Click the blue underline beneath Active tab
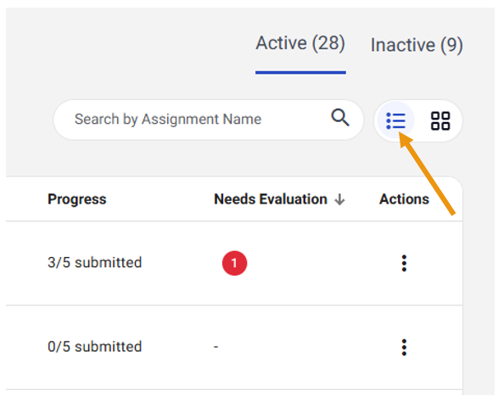The height and width of the screenshot is (396, 498). coord(300,72)
